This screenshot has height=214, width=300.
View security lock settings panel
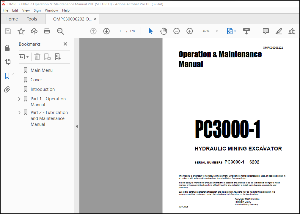tap(7, 48)
